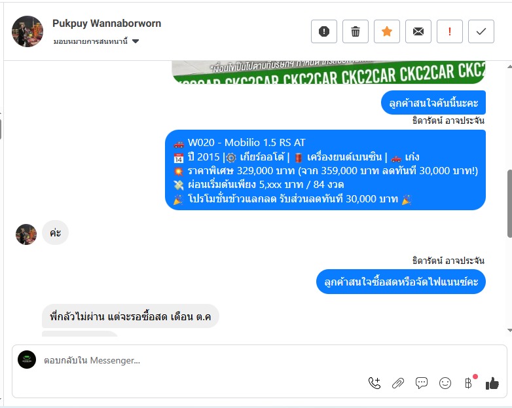Delete conversation using trash can icon

click(356, 31)
